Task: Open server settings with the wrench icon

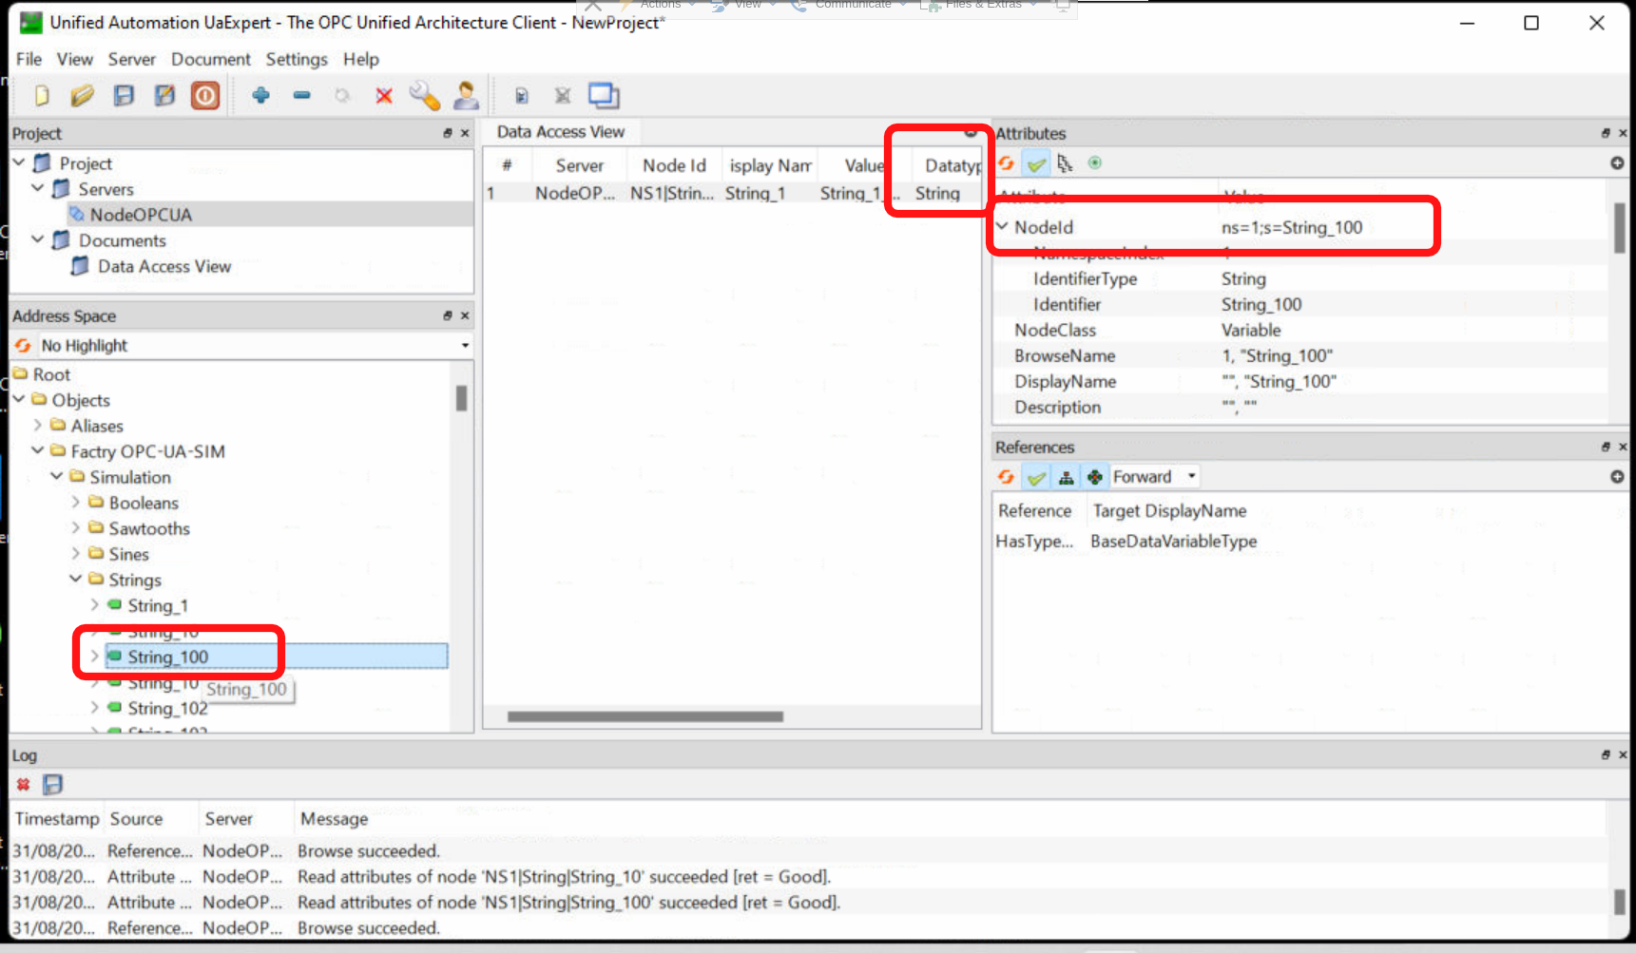Action: [x=425, y=95]
